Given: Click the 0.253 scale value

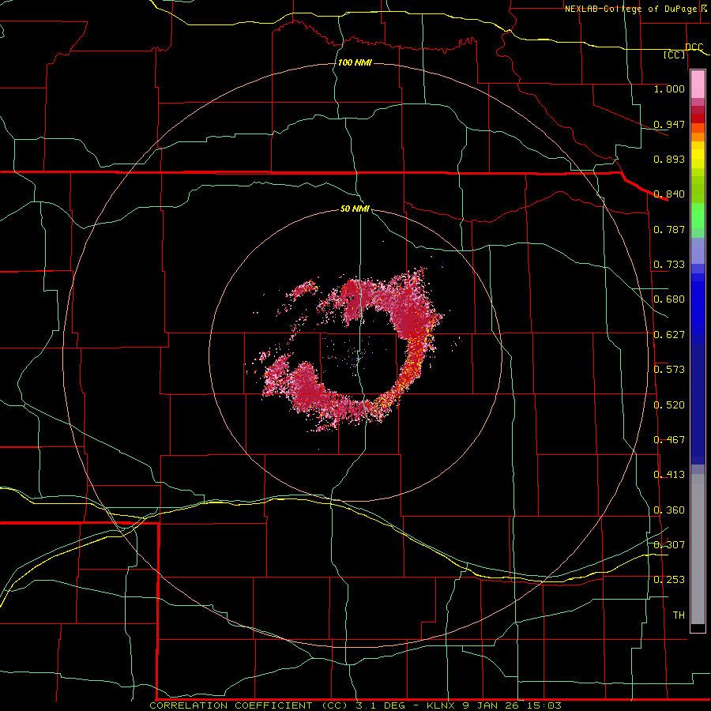Looking at the screenshot, I should pos(669,580).
